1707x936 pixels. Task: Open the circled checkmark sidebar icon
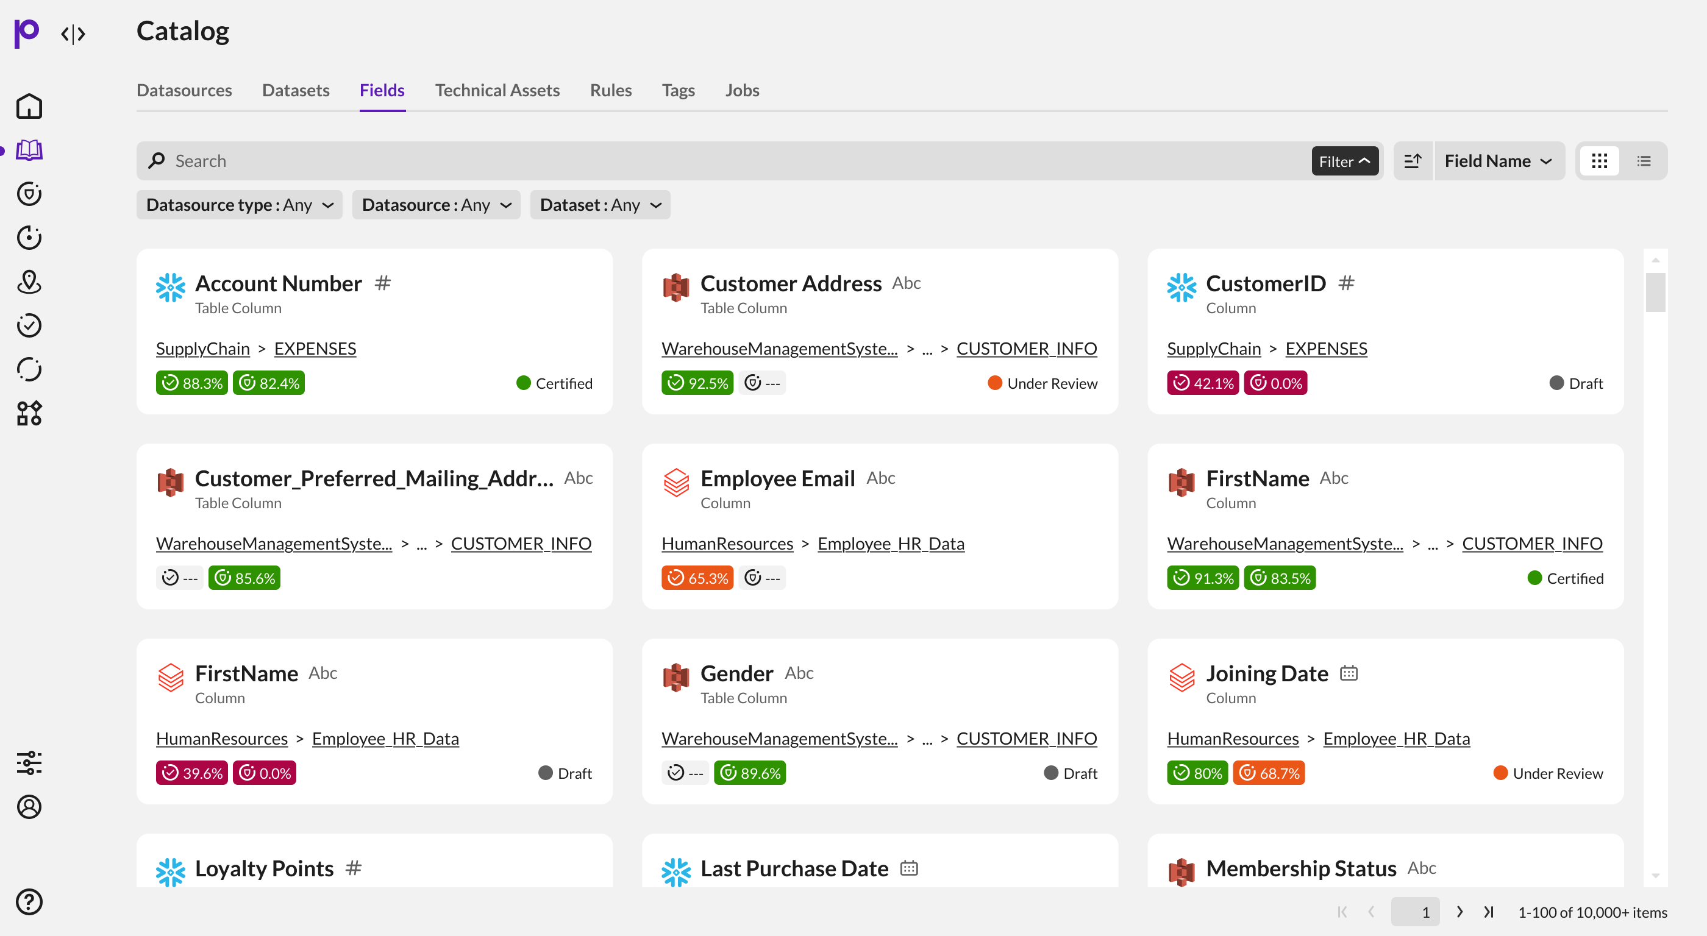(29, 325)
